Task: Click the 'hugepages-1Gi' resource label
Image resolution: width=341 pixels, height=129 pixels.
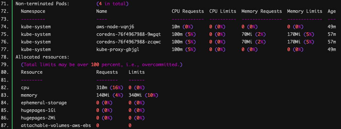Action: (39, 110)
